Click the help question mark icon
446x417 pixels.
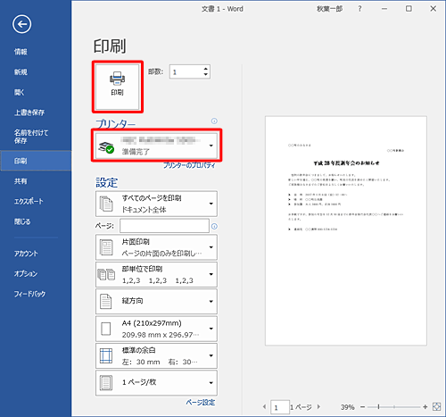[359, 9]
